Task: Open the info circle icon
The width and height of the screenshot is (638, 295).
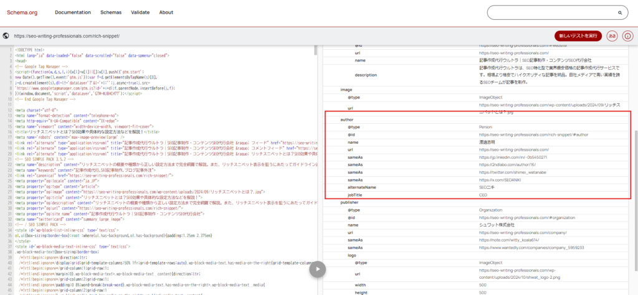Action: tap(628, 36)
